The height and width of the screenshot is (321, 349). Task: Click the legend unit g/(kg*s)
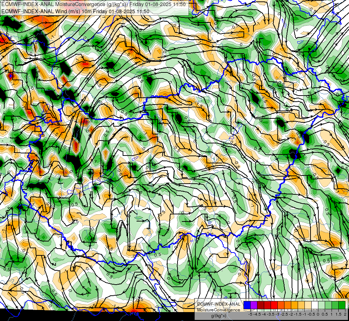[219, 316]
